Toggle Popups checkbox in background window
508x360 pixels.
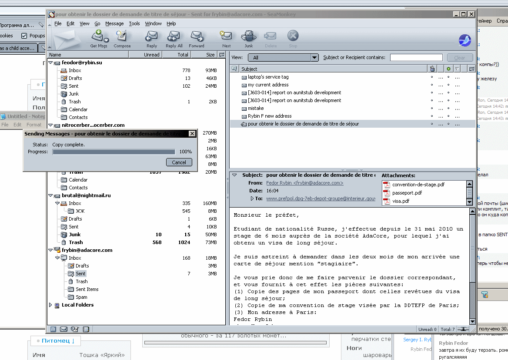pos(24,36)
